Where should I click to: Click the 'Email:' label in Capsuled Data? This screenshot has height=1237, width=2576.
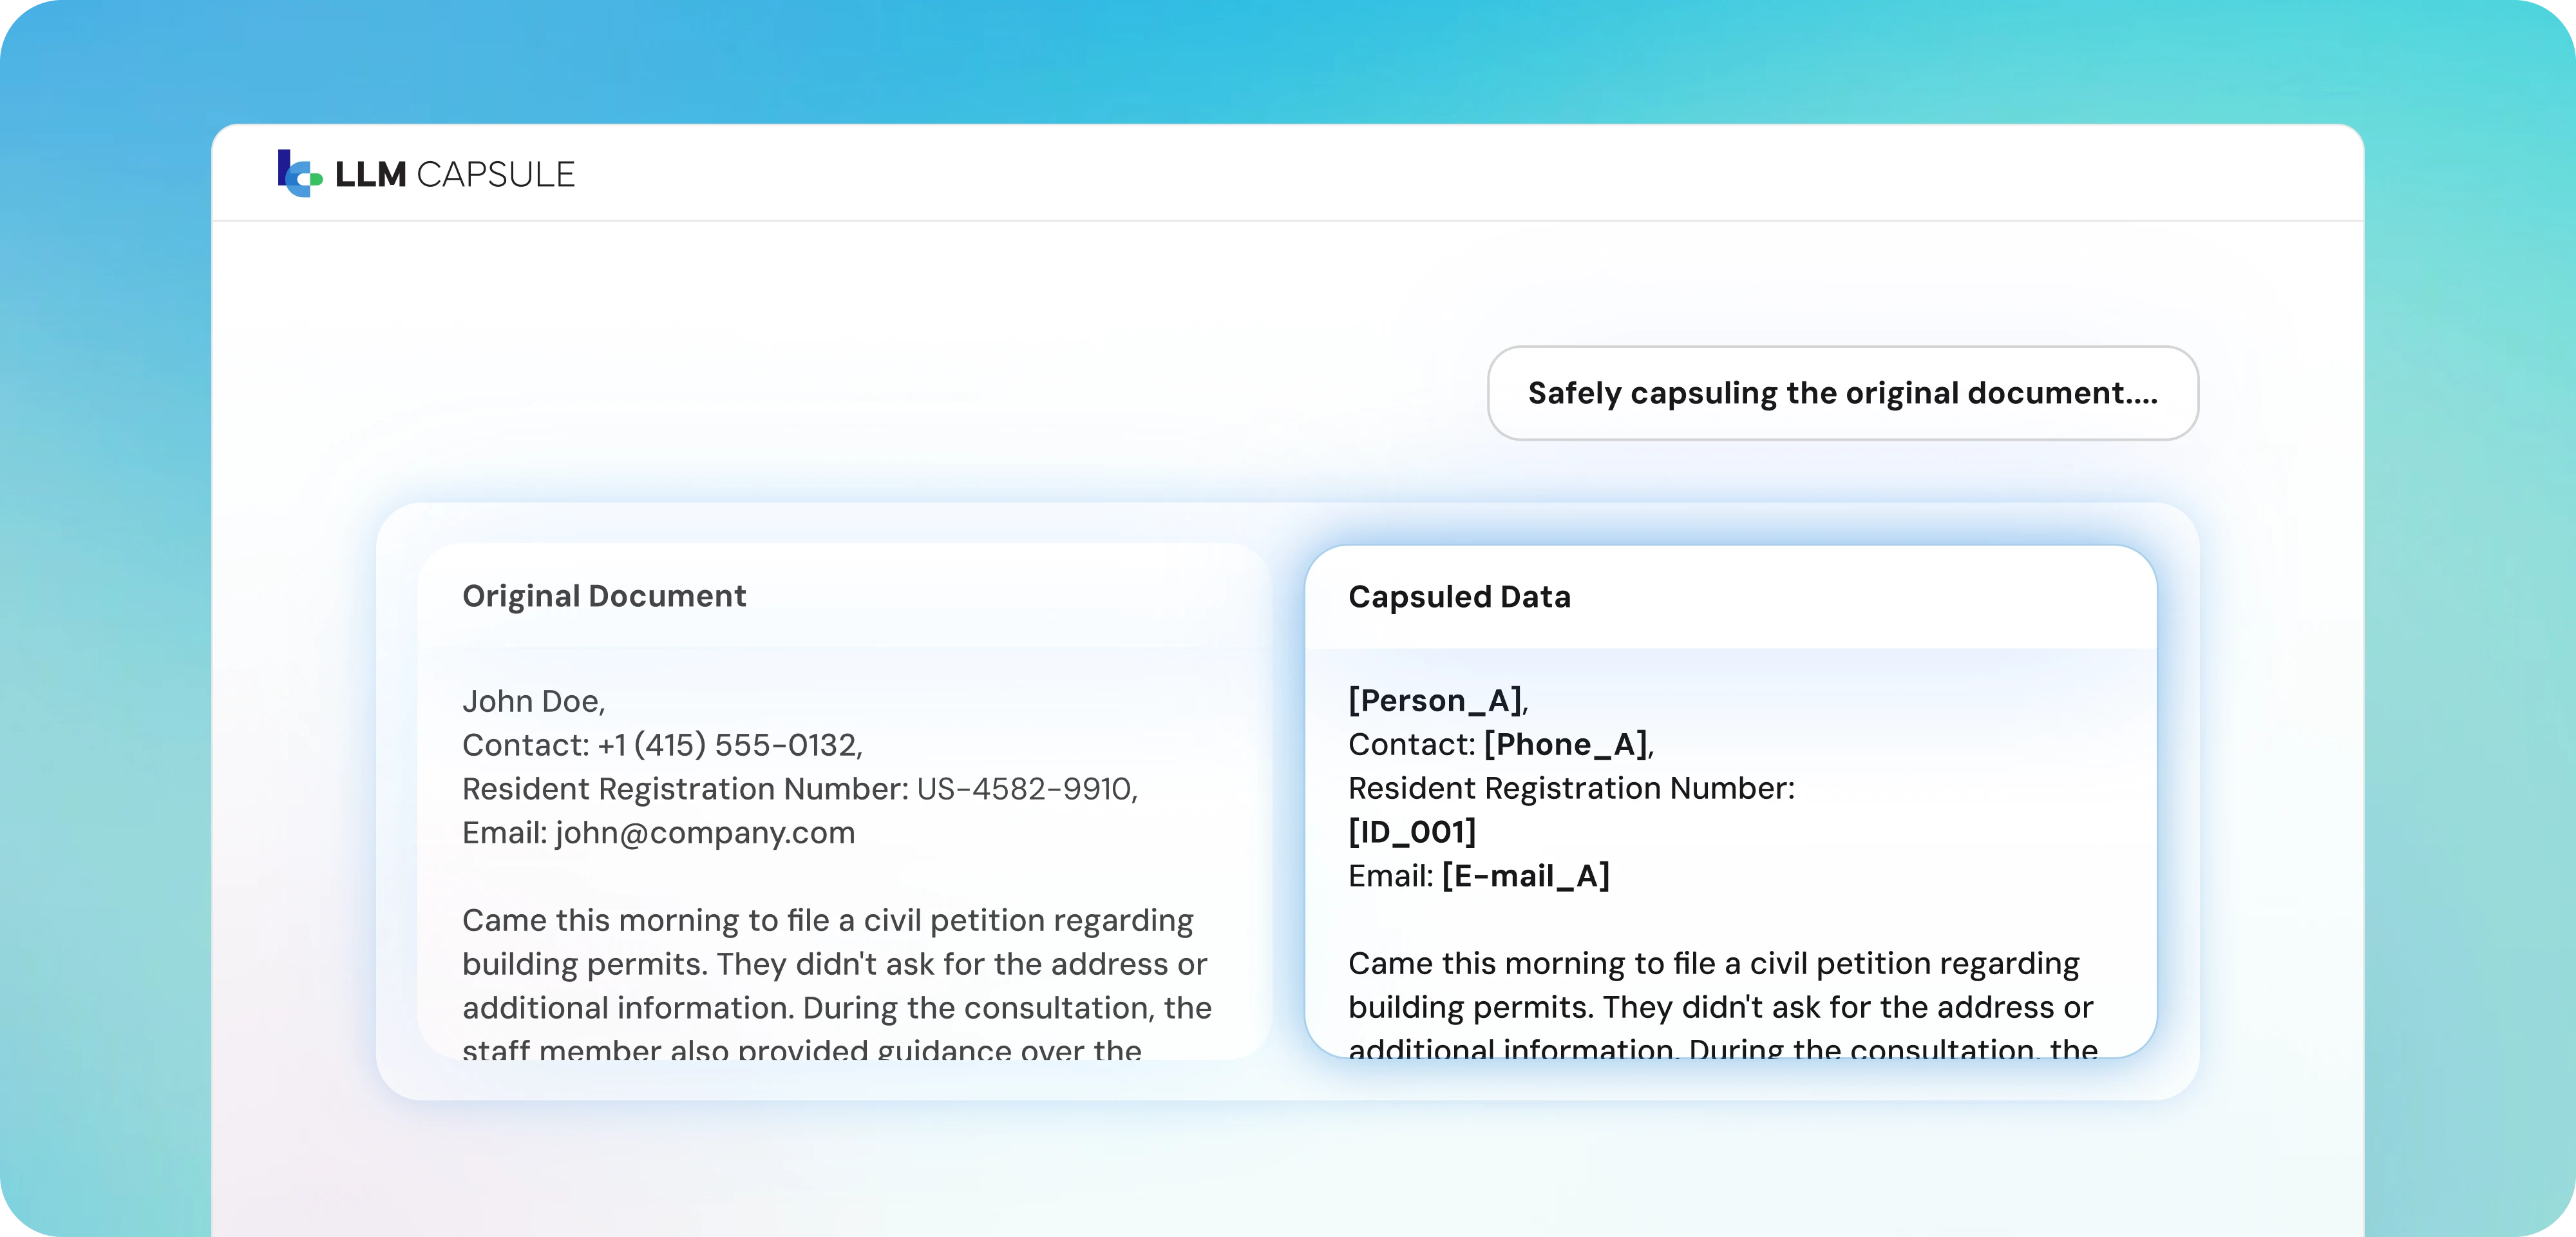[x=1390, y=877]
